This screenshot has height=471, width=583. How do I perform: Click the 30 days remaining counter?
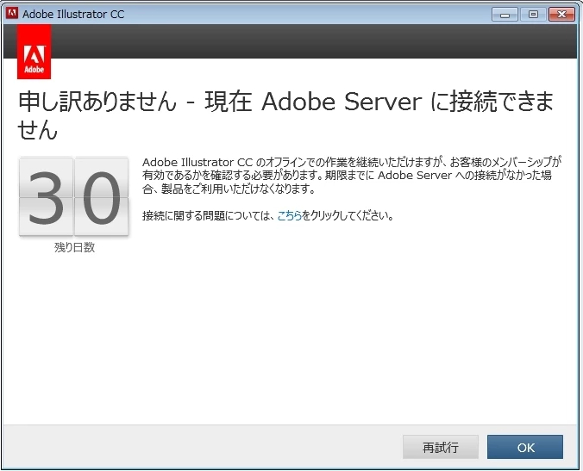click(x=74, y=196)
